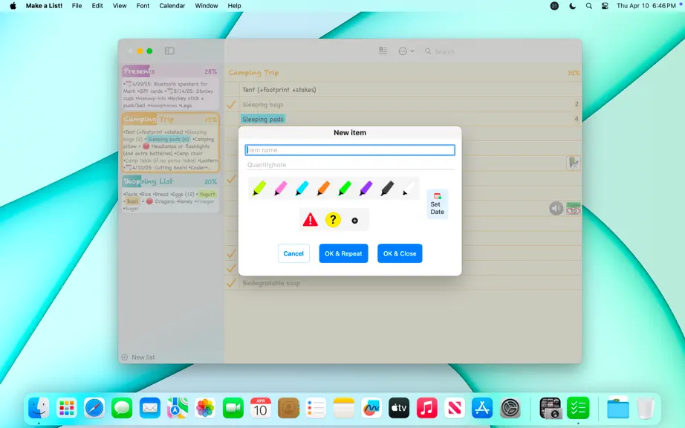Pick the yellow-green highlighter
Screen dimensions: 685x428
click(x=259, y=188)
